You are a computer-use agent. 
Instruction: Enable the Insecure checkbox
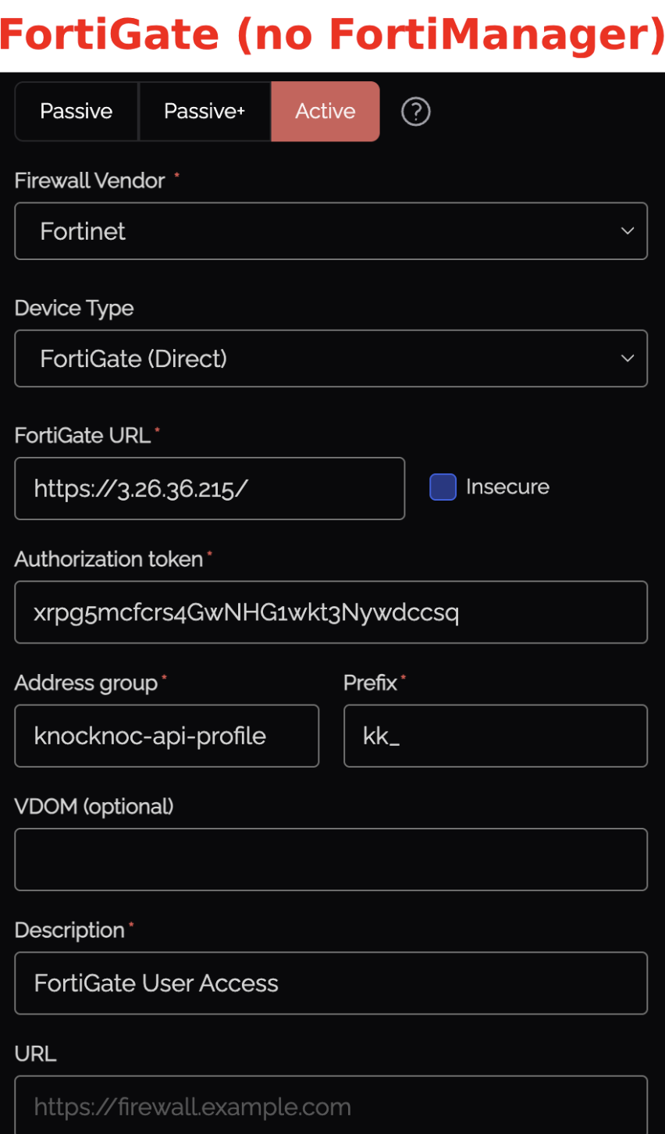click(443, 487)
